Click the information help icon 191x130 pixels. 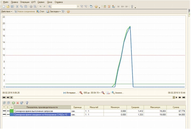96,7
